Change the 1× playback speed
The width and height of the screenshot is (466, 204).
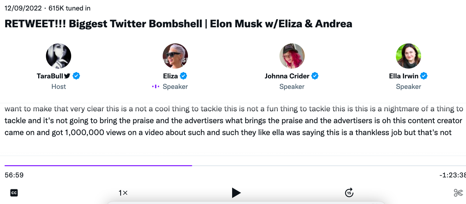[123, 192]
